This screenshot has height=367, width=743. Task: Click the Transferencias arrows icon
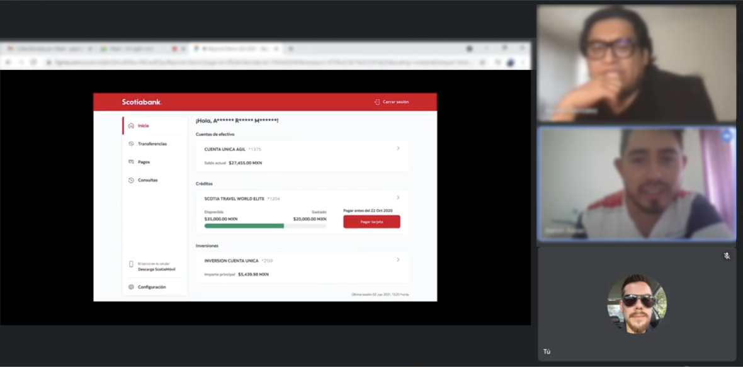tap(131, 144)
